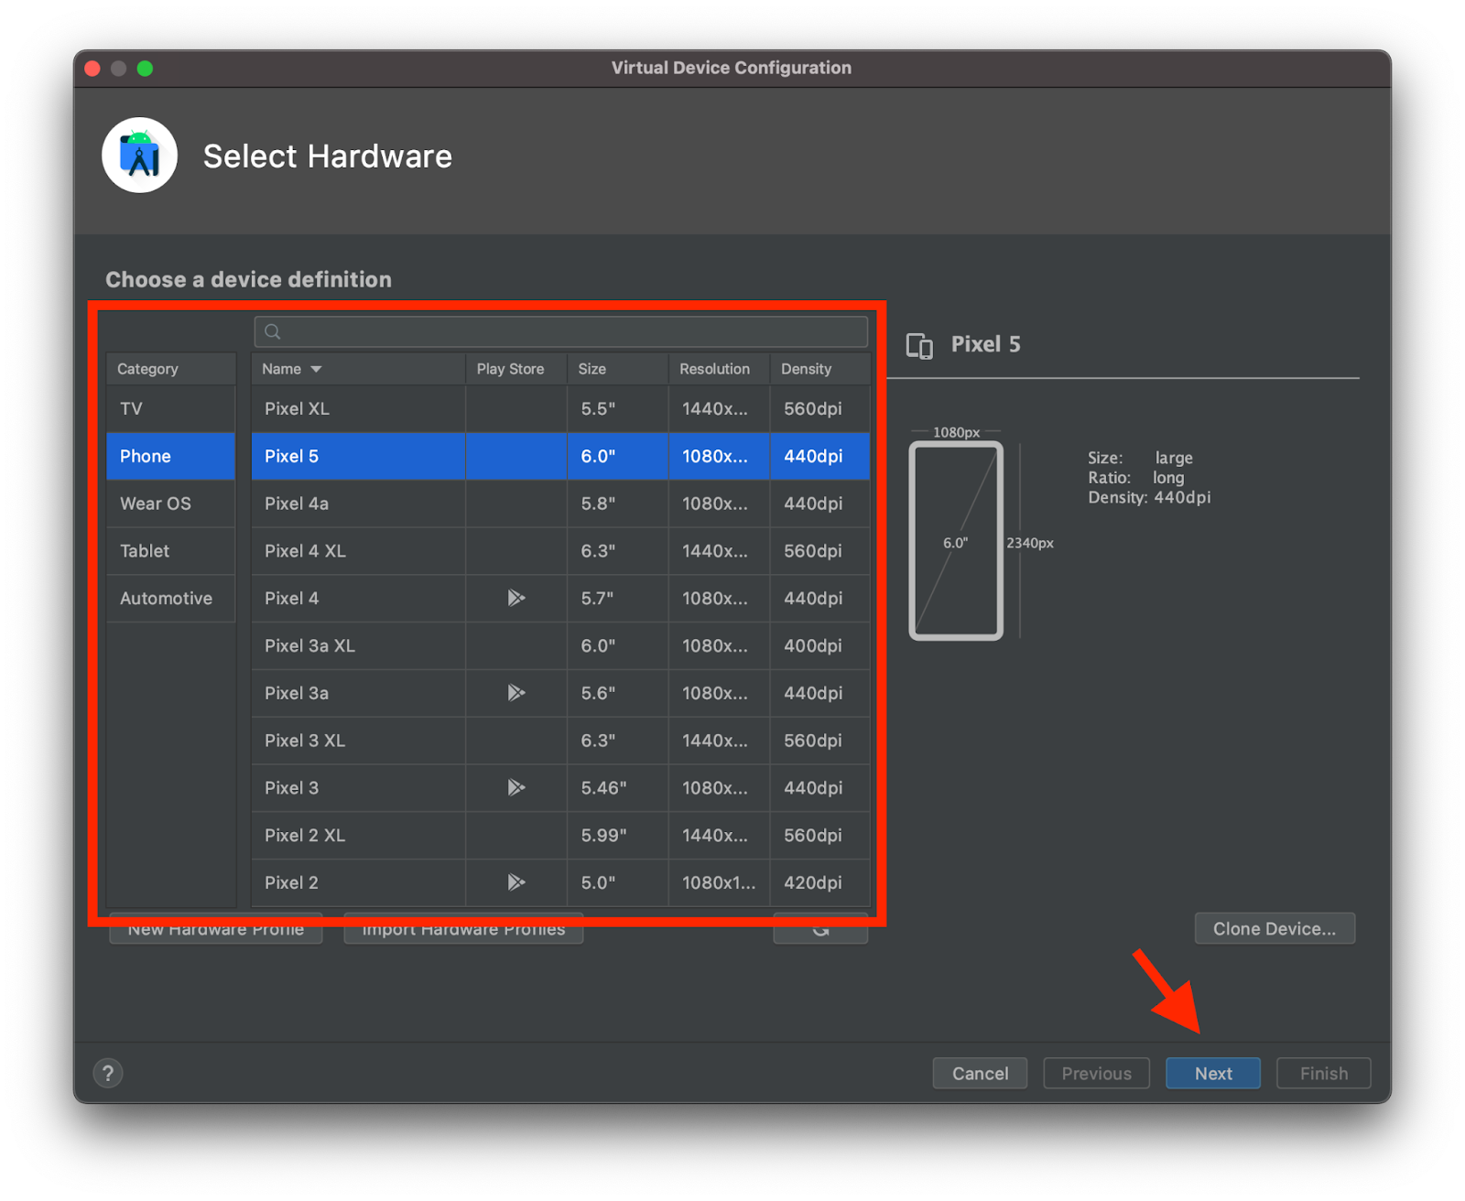Click the search magnifier icon
This screenshot has height=1201, width=1465.
tap(273, 331)
